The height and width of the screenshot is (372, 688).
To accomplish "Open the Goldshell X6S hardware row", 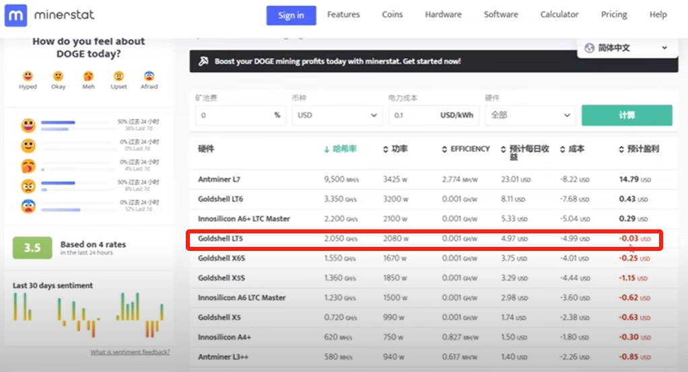I will 434,258.
